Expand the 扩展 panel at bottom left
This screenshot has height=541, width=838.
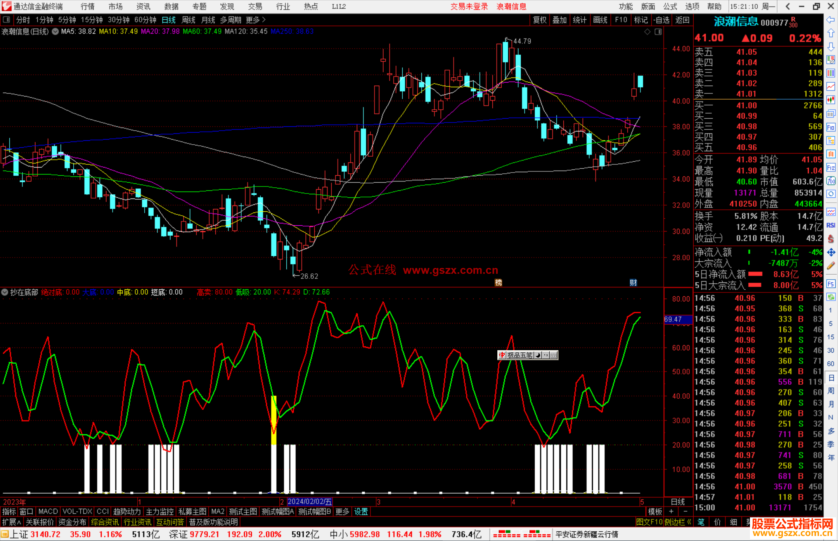(11, 522)
